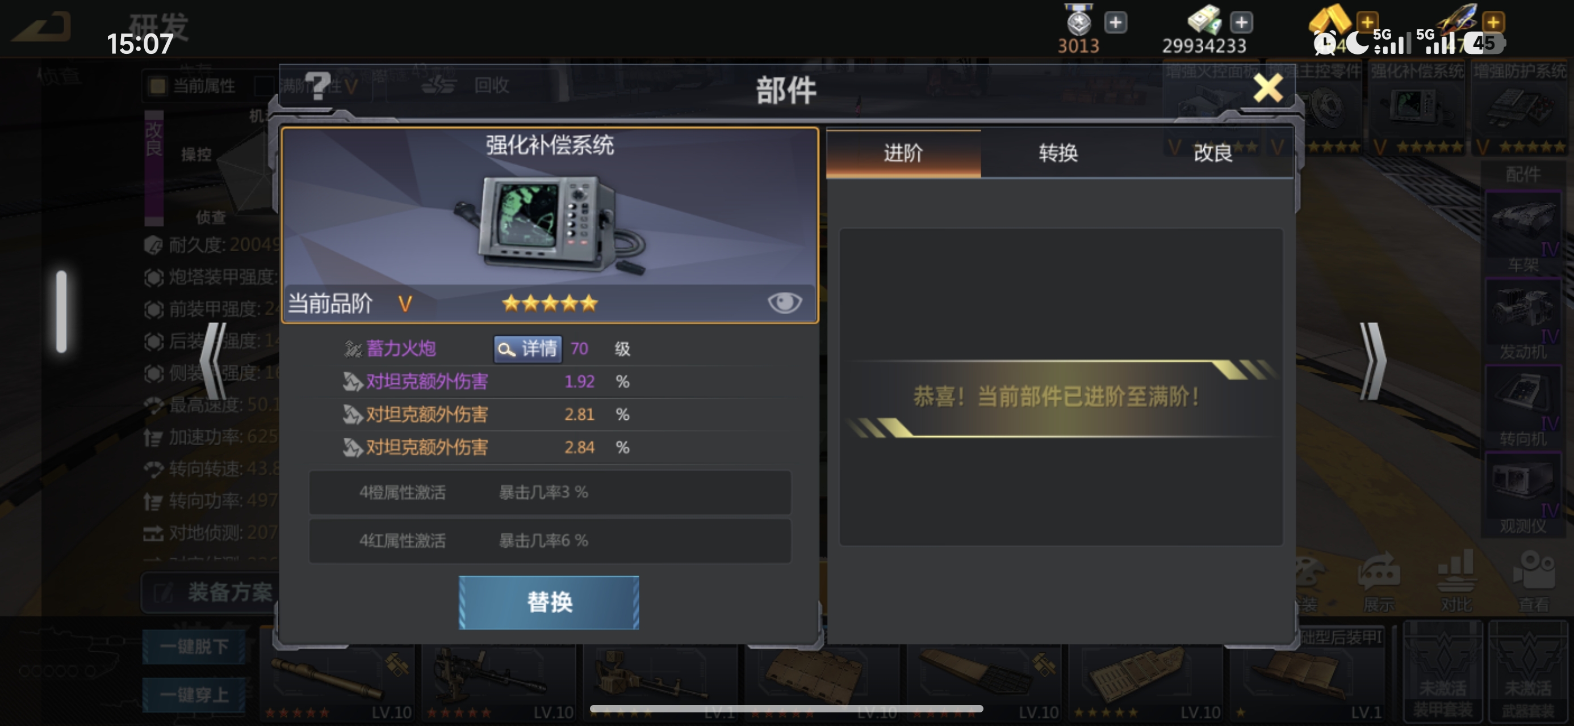Screen dimensions: 1574x726
Task: Go to previous component with left chevron
Action: (x=214, y=361)
